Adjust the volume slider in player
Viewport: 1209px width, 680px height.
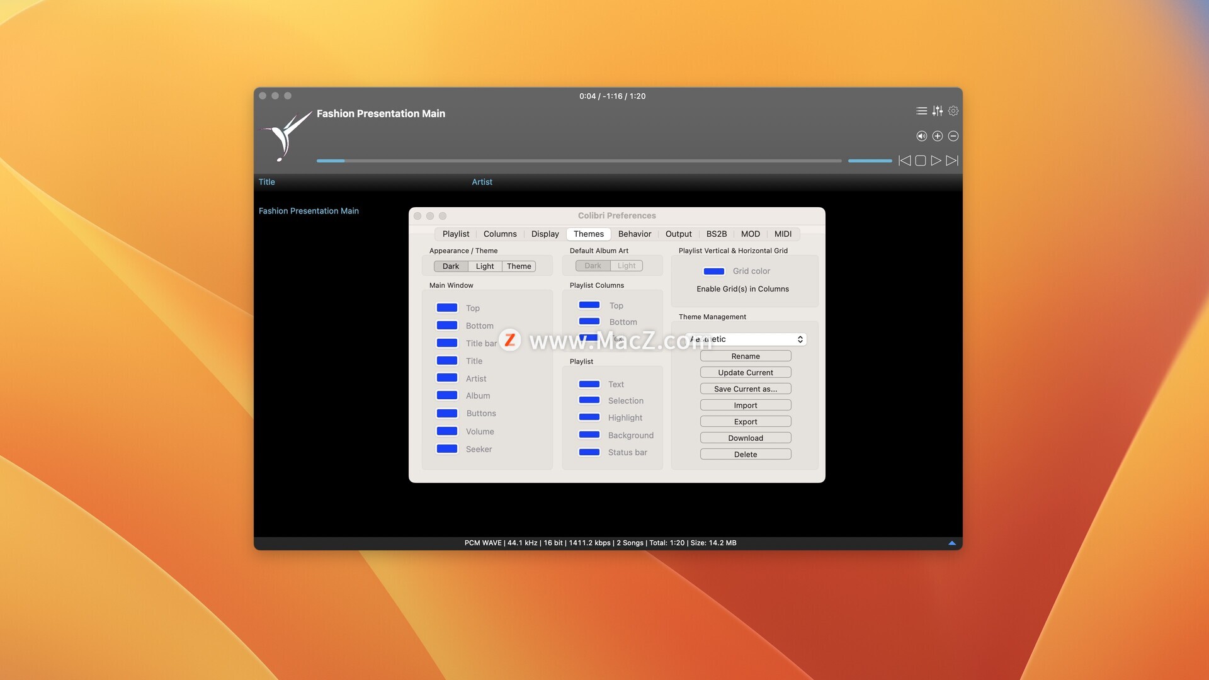(870, 161)
